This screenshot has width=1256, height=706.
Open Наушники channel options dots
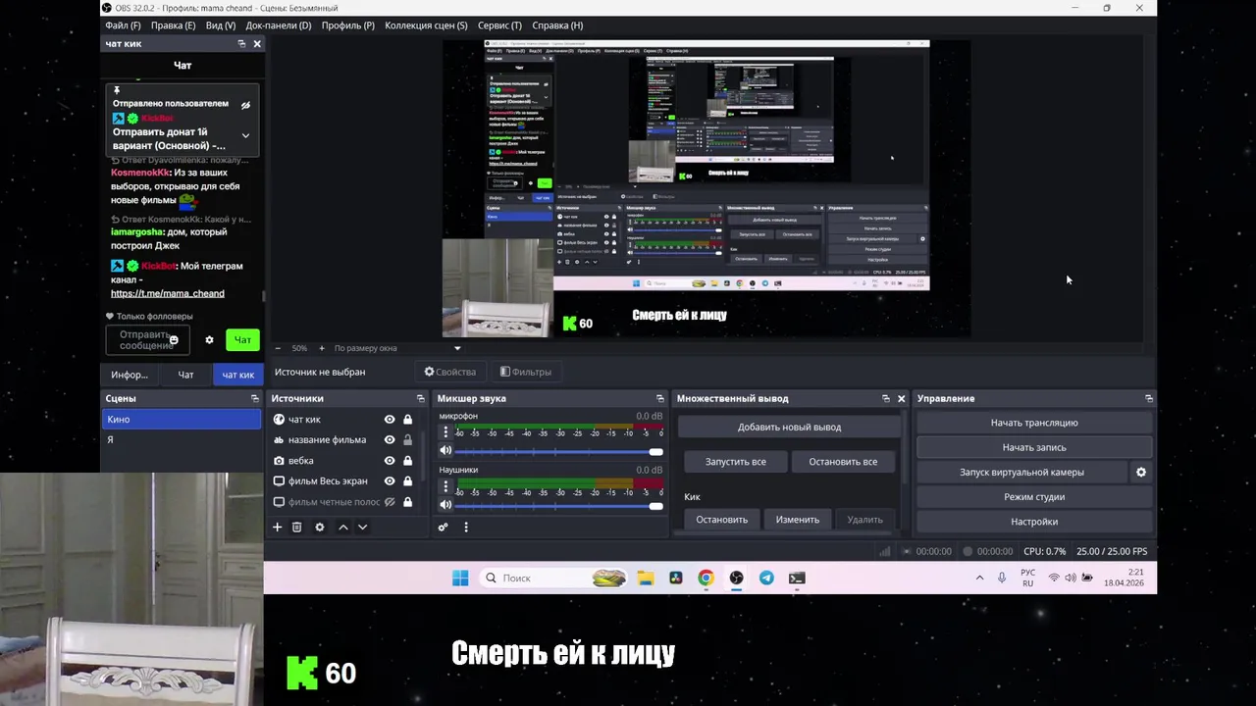click(445, 486)
